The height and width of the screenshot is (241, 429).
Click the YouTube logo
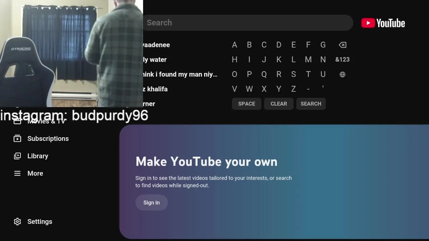click(x=383, y=23)
